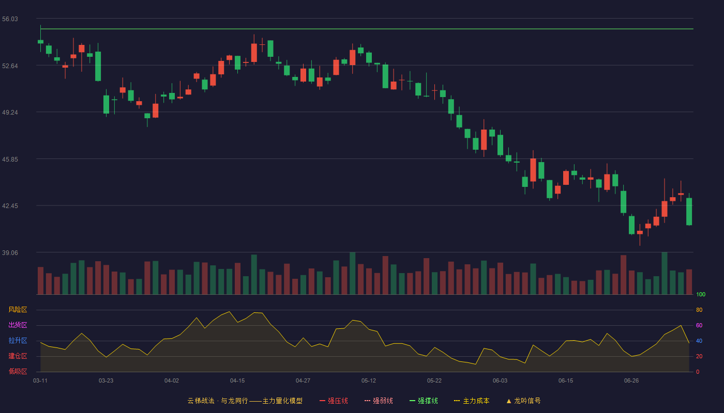Toggle the 强撑线 legend item
The image size is (724, 413).
[x=424, y=401]
